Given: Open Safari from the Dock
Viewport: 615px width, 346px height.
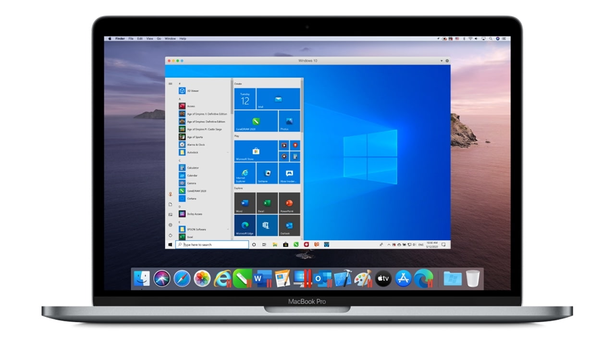Looking at the screenshot, I should (x=182, y=278).
